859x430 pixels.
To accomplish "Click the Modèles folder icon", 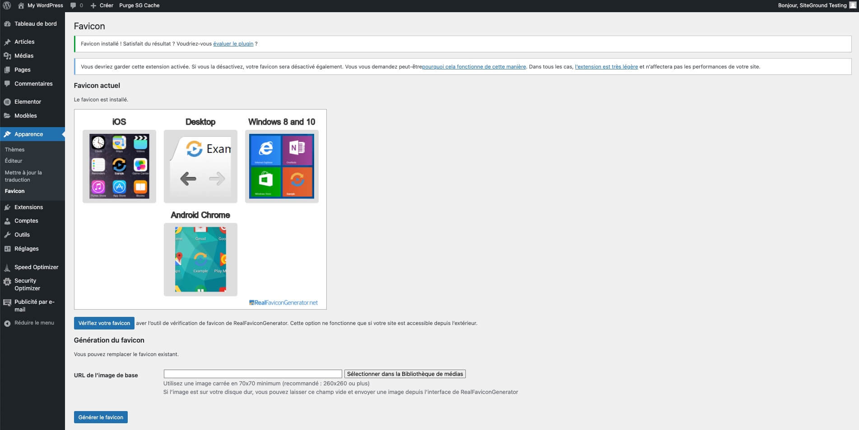I will pos(7,116).
